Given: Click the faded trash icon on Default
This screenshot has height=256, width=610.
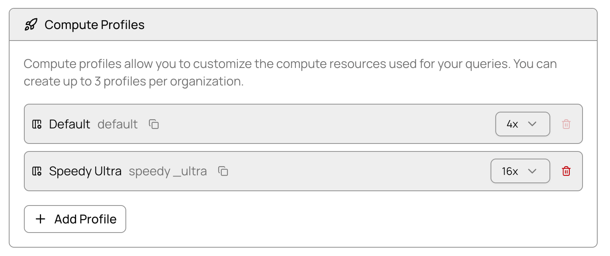Looking at the screenshot, I should pos(566,124).
